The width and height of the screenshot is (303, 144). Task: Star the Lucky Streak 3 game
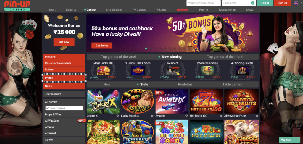(x=152, y=116)
